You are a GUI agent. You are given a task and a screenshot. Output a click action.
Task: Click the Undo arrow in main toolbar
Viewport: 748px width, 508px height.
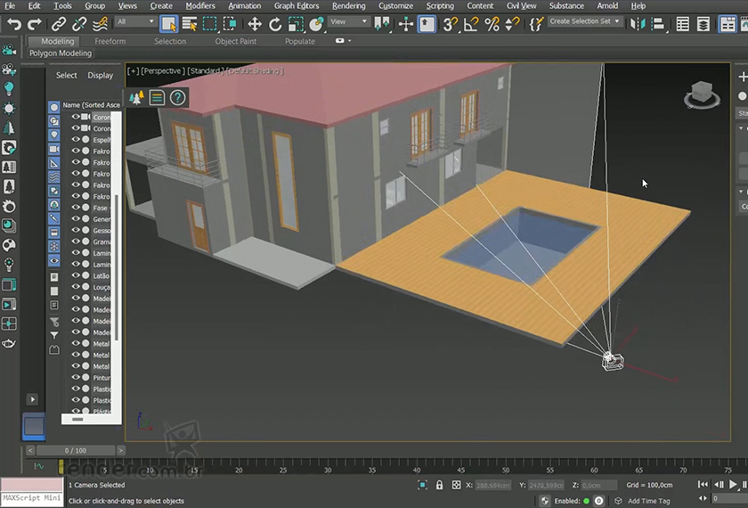pos(14,24)
